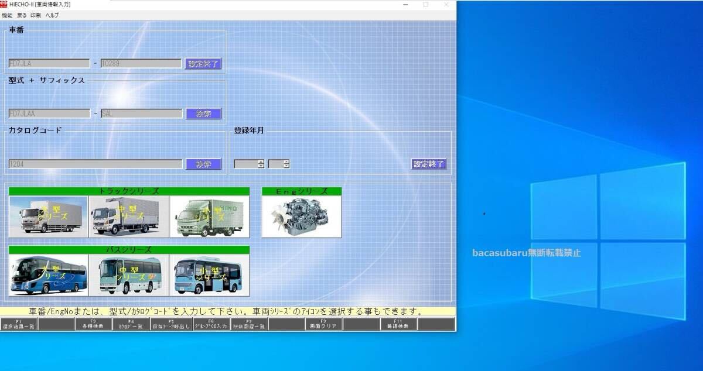Click the F6 group code input button
This screenshot has height=371, width=703.
(x=211, y=324)
